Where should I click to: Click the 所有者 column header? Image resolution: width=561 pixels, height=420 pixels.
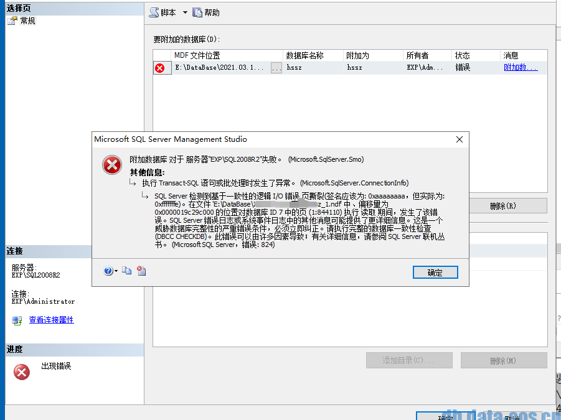pos(427,55)
